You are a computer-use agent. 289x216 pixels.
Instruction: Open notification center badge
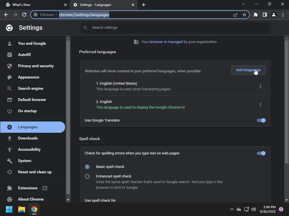click(281, 209)
